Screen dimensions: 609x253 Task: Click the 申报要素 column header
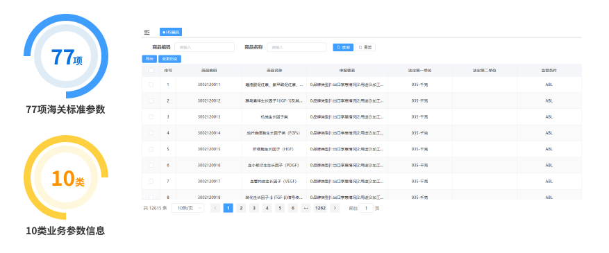[347, 71]
